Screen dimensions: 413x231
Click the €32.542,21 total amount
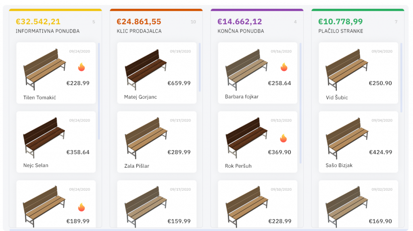38,21
